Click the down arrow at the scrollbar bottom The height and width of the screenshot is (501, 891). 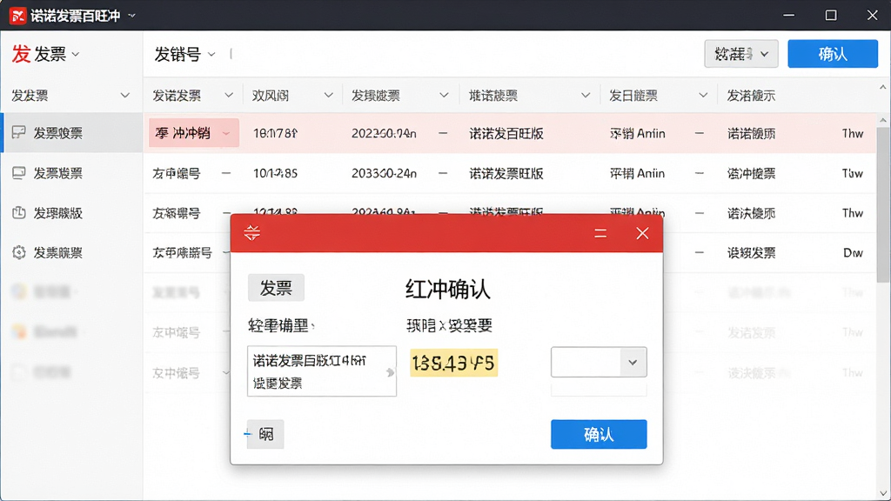pyautogui.click(x=882, y=493)
